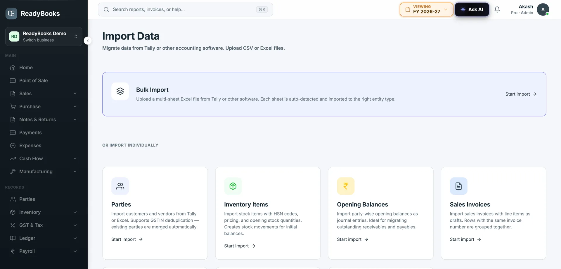
Task: Click the Opening Balances rupee icon
Action: coord(346,186)
